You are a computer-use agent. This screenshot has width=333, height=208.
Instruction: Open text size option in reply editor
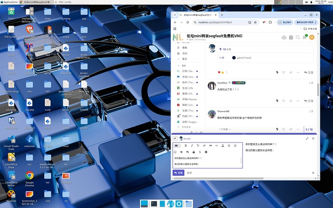point(198,146)
